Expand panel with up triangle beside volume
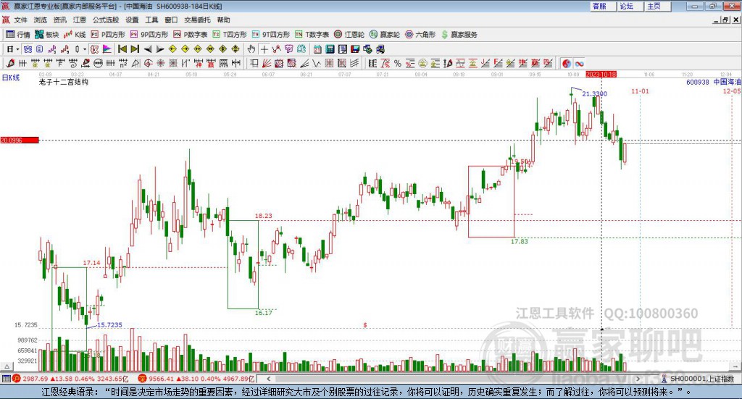The image size is (742, 399). 7,366
